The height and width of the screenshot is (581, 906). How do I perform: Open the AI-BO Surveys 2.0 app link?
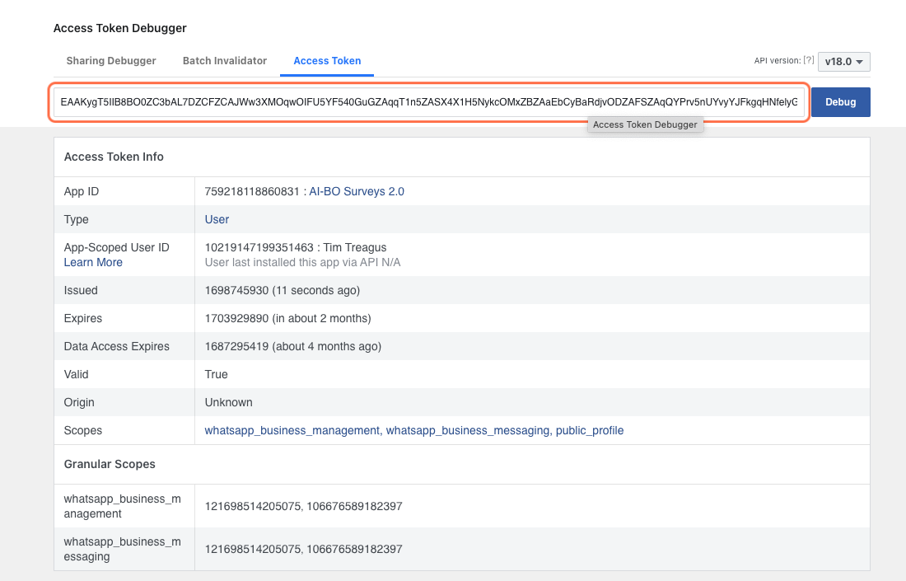(357, 191)
